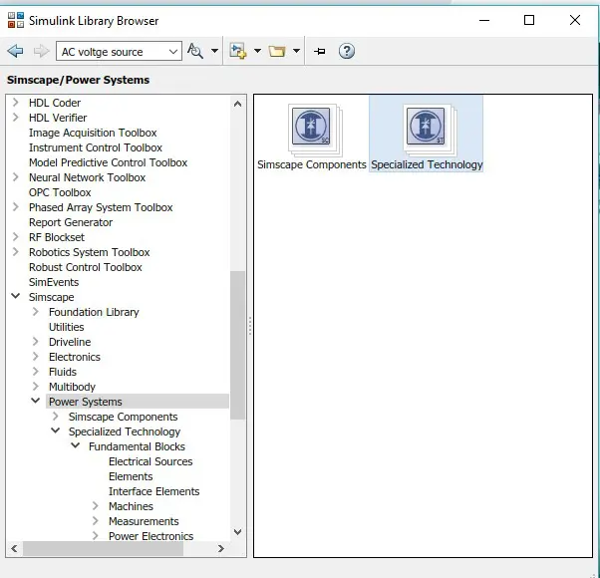600x578 pixels.
Task: Expand the Driveline node
Action: [35, 341]
